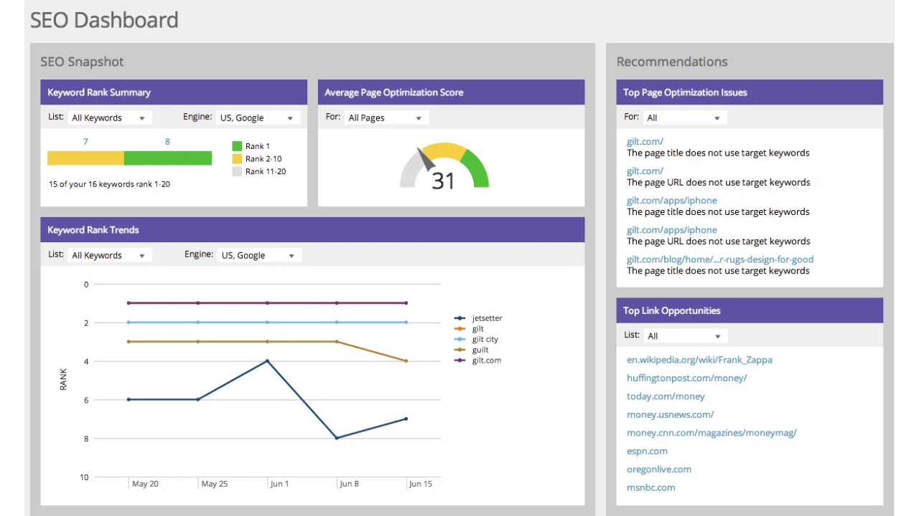Screen dimensions: 919x516
Task: Open the gilt.com/blog/home rugs-design-for-good link
Action: [x=719, y=259]
